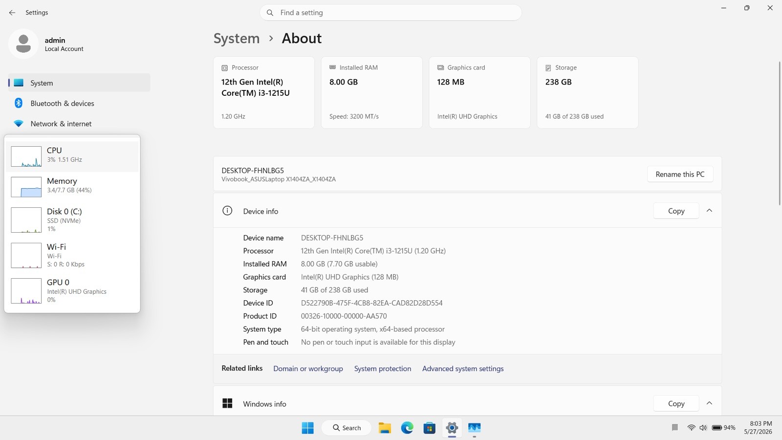Click the '64-bit operating system' system type value
782x440 pixels.
[x=373, y=330]
